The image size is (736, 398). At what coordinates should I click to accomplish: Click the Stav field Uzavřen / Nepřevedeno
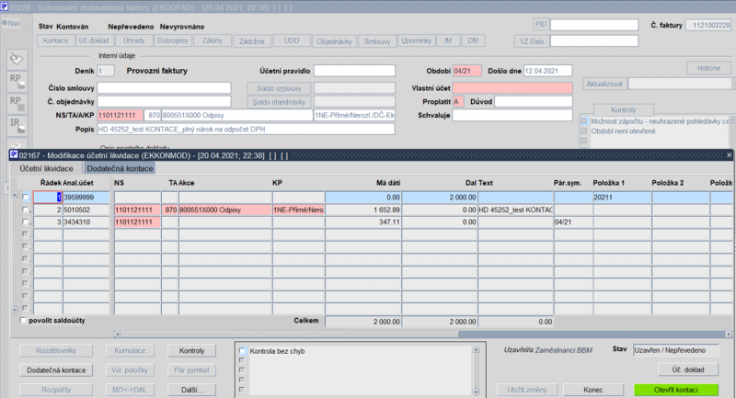pyautogui.click(x=675, y=350)
